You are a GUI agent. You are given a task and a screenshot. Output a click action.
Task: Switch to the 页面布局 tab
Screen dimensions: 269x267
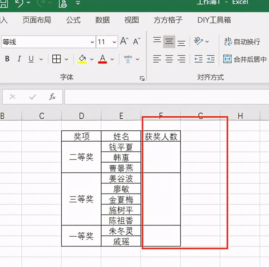pos(37,20)
